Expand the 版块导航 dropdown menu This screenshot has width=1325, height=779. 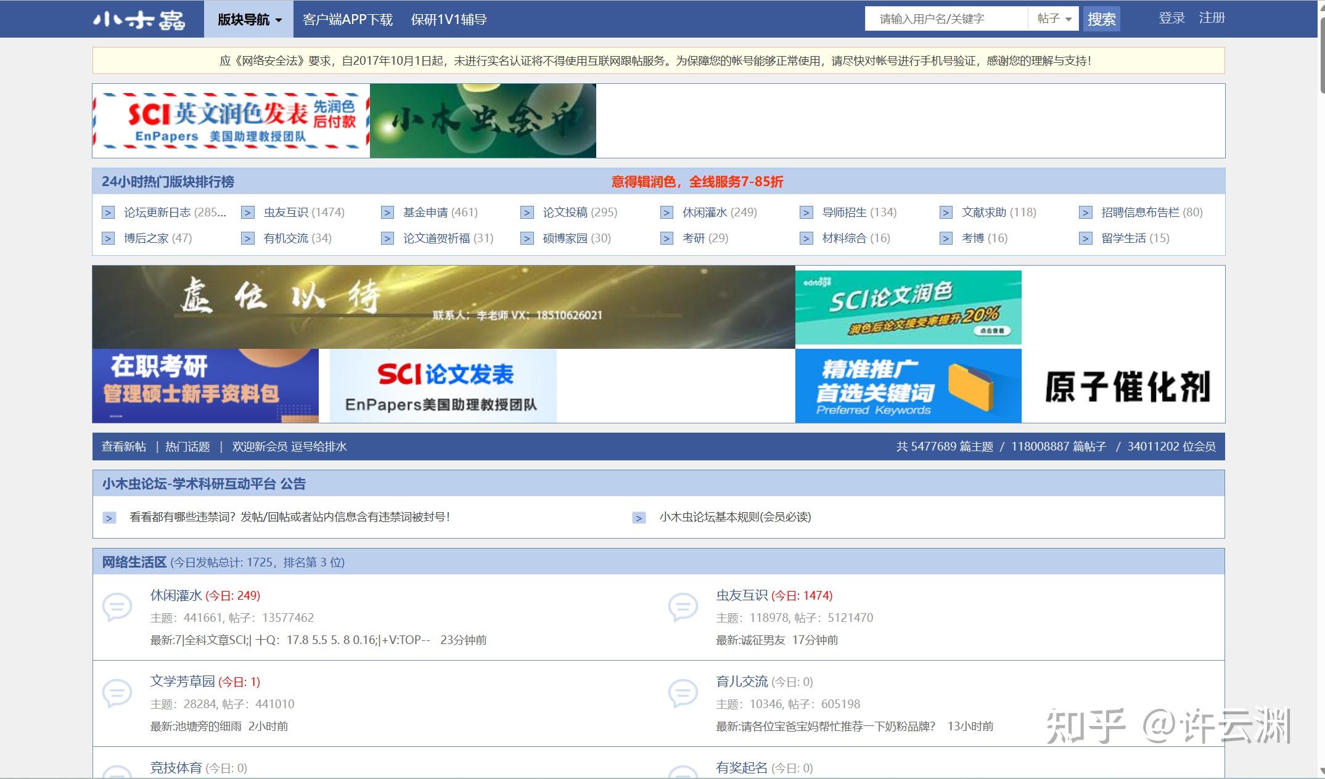249,20
